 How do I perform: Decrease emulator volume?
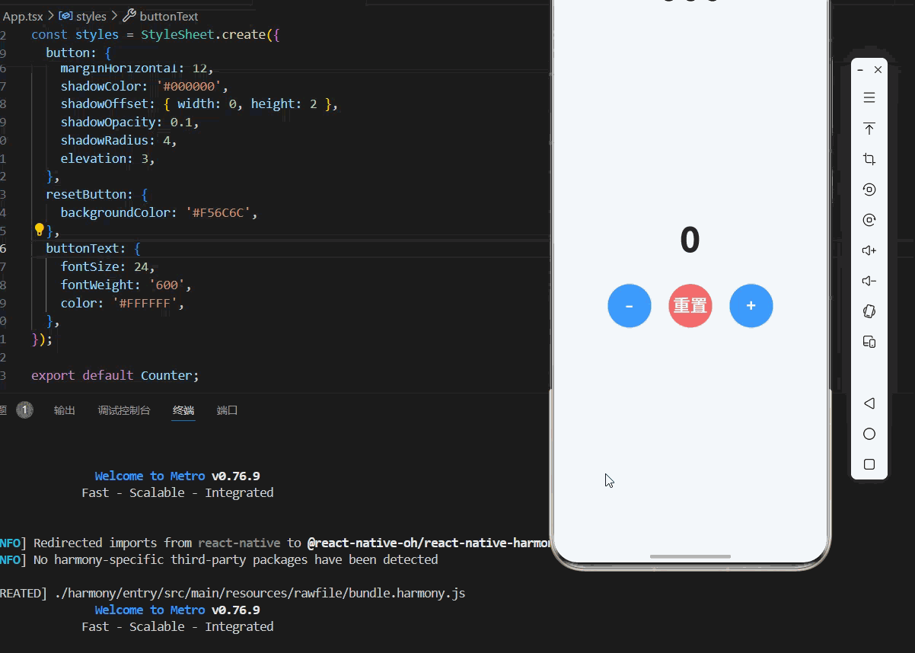(x=869, y=281)
